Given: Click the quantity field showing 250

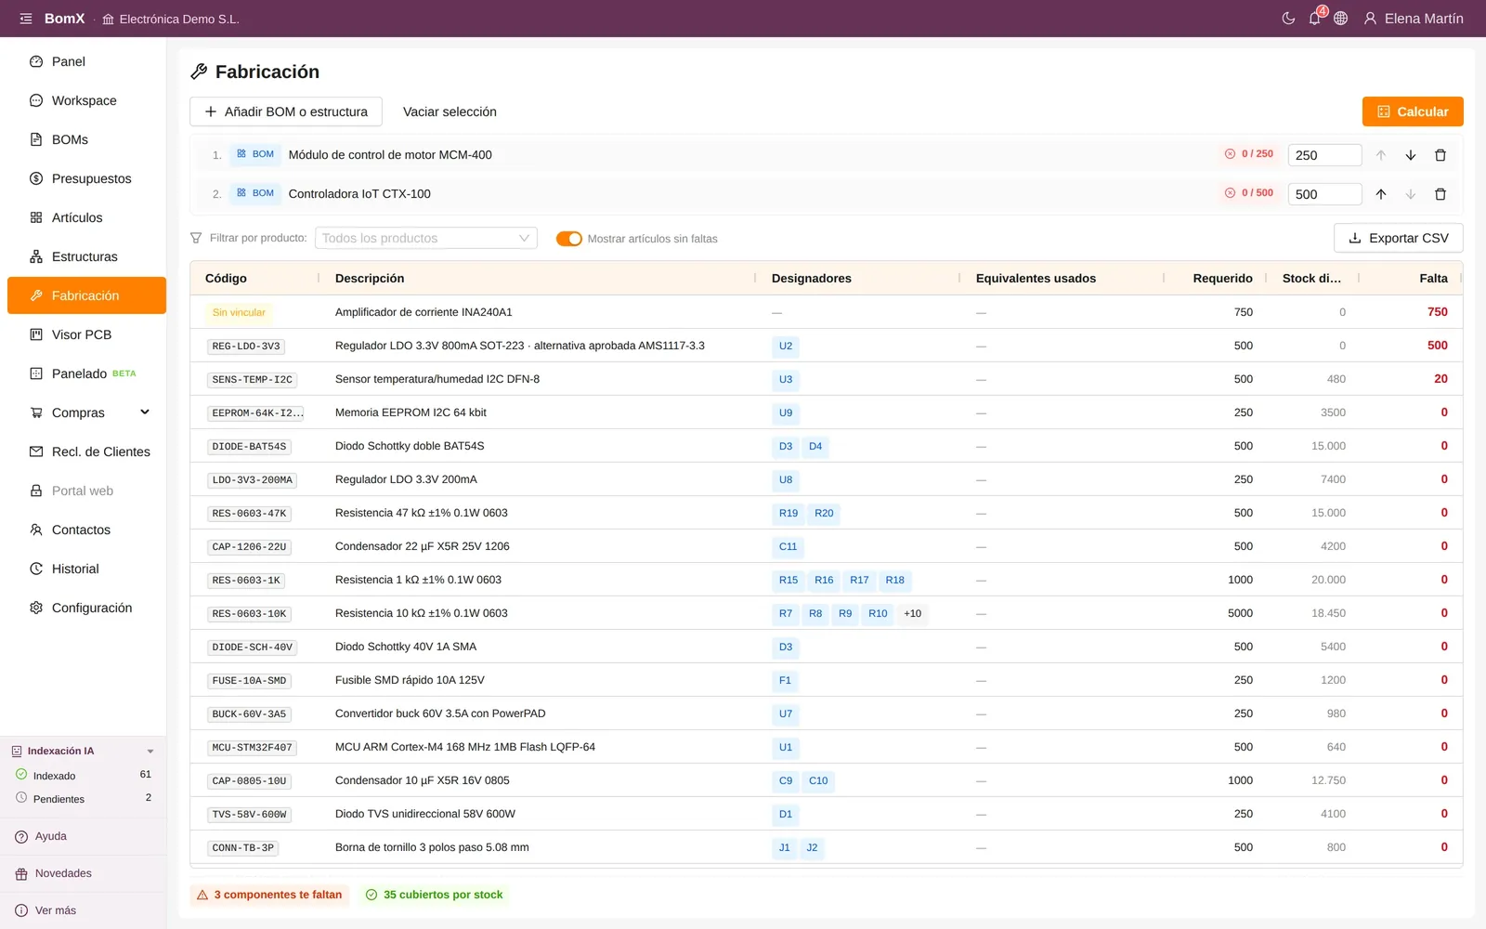Looking at the screenshot, I should (x=1324, y=155).
